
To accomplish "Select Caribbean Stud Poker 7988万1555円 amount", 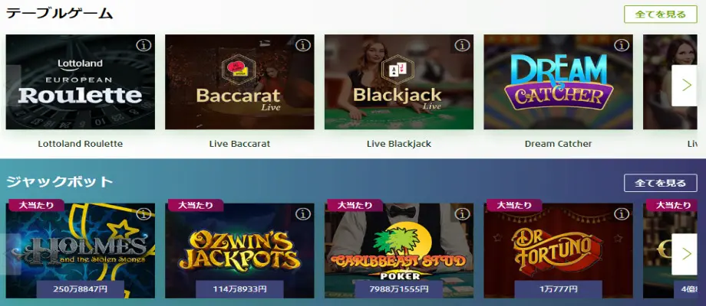I will pyautogui.click(x=399, y=289).
